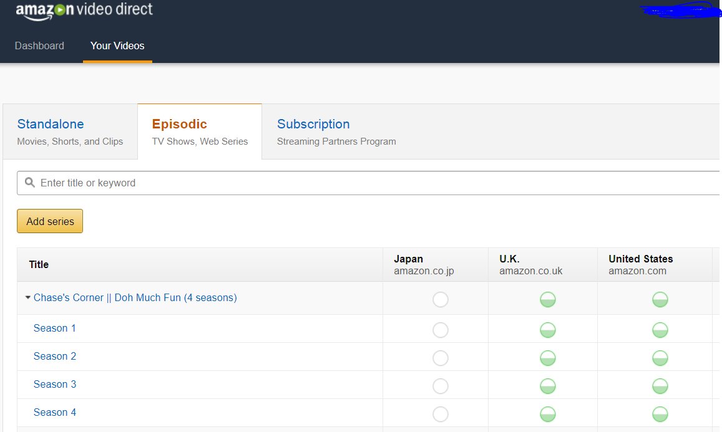
Task: Click U.K. status circle for Season 3
Action: (547, 386)
